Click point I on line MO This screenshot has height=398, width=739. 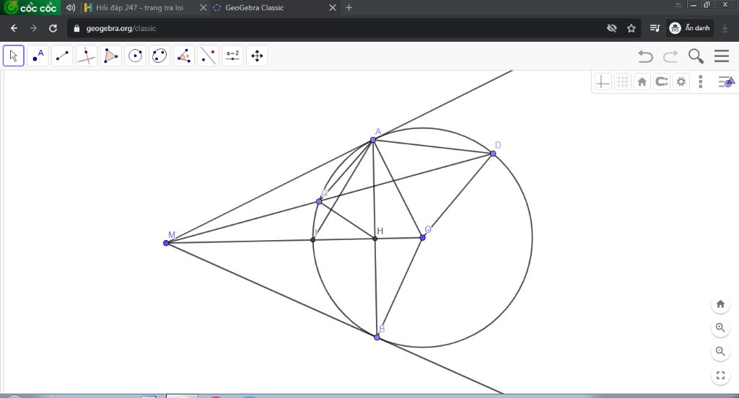(x=313, y=240)
